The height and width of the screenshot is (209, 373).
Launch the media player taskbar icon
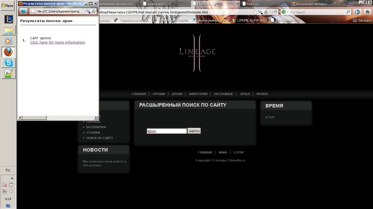[x=8, y=41]
